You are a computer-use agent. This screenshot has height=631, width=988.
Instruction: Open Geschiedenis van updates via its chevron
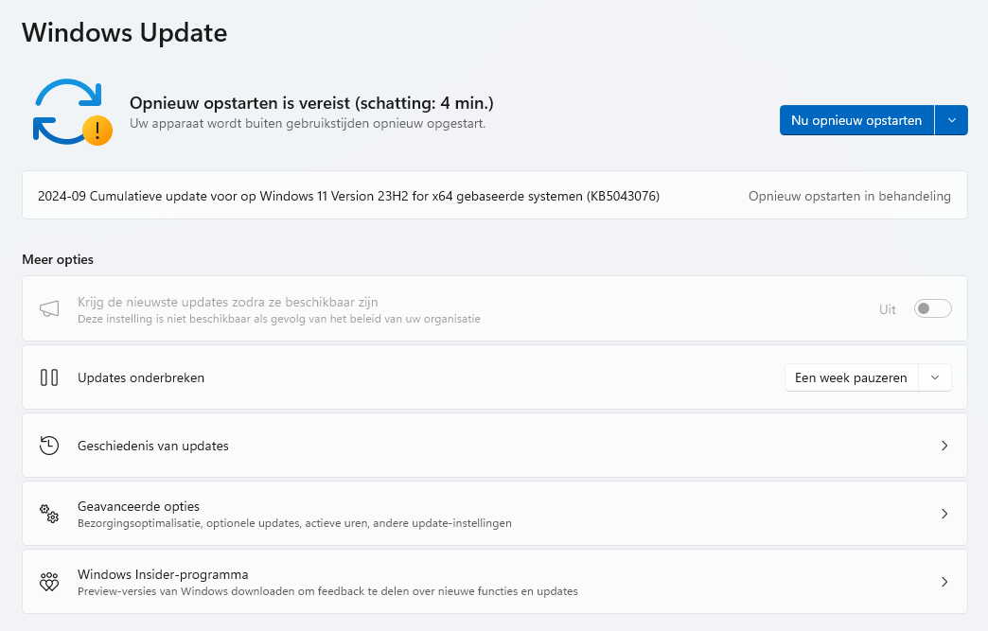944,446
